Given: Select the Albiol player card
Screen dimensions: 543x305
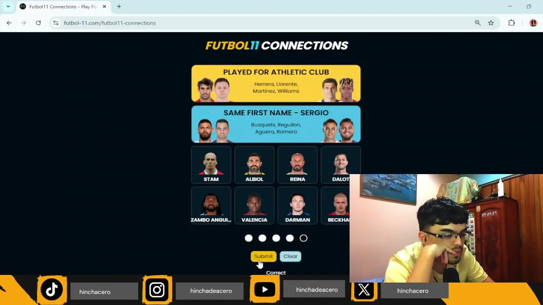Looking at the screenshot, I should point(254,165).
